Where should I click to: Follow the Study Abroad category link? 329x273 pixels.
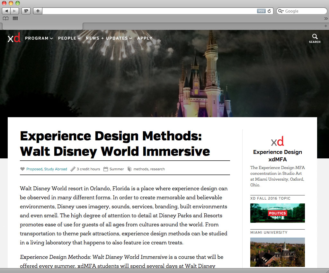point(56,169)
